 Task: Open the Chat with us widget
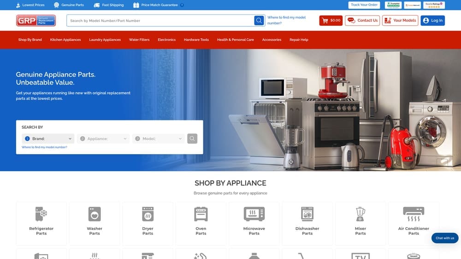coord(445,238)
